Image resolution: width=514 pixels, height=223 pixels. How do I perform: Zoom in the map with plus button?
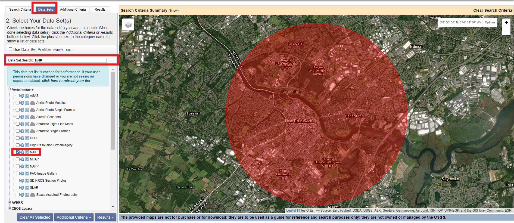click(x=506, y=23)
